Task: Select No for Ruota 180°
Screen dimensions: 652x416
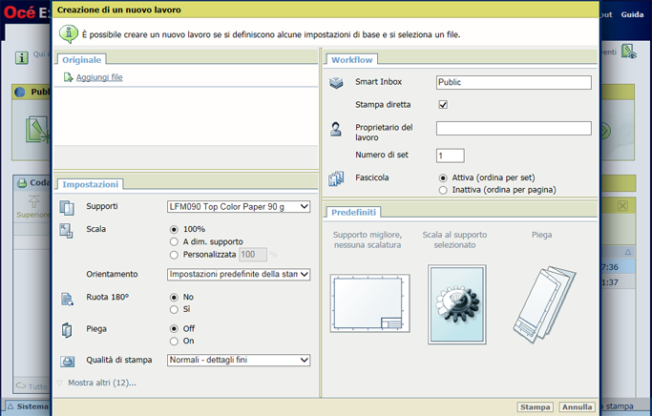Action: (175, 298)
